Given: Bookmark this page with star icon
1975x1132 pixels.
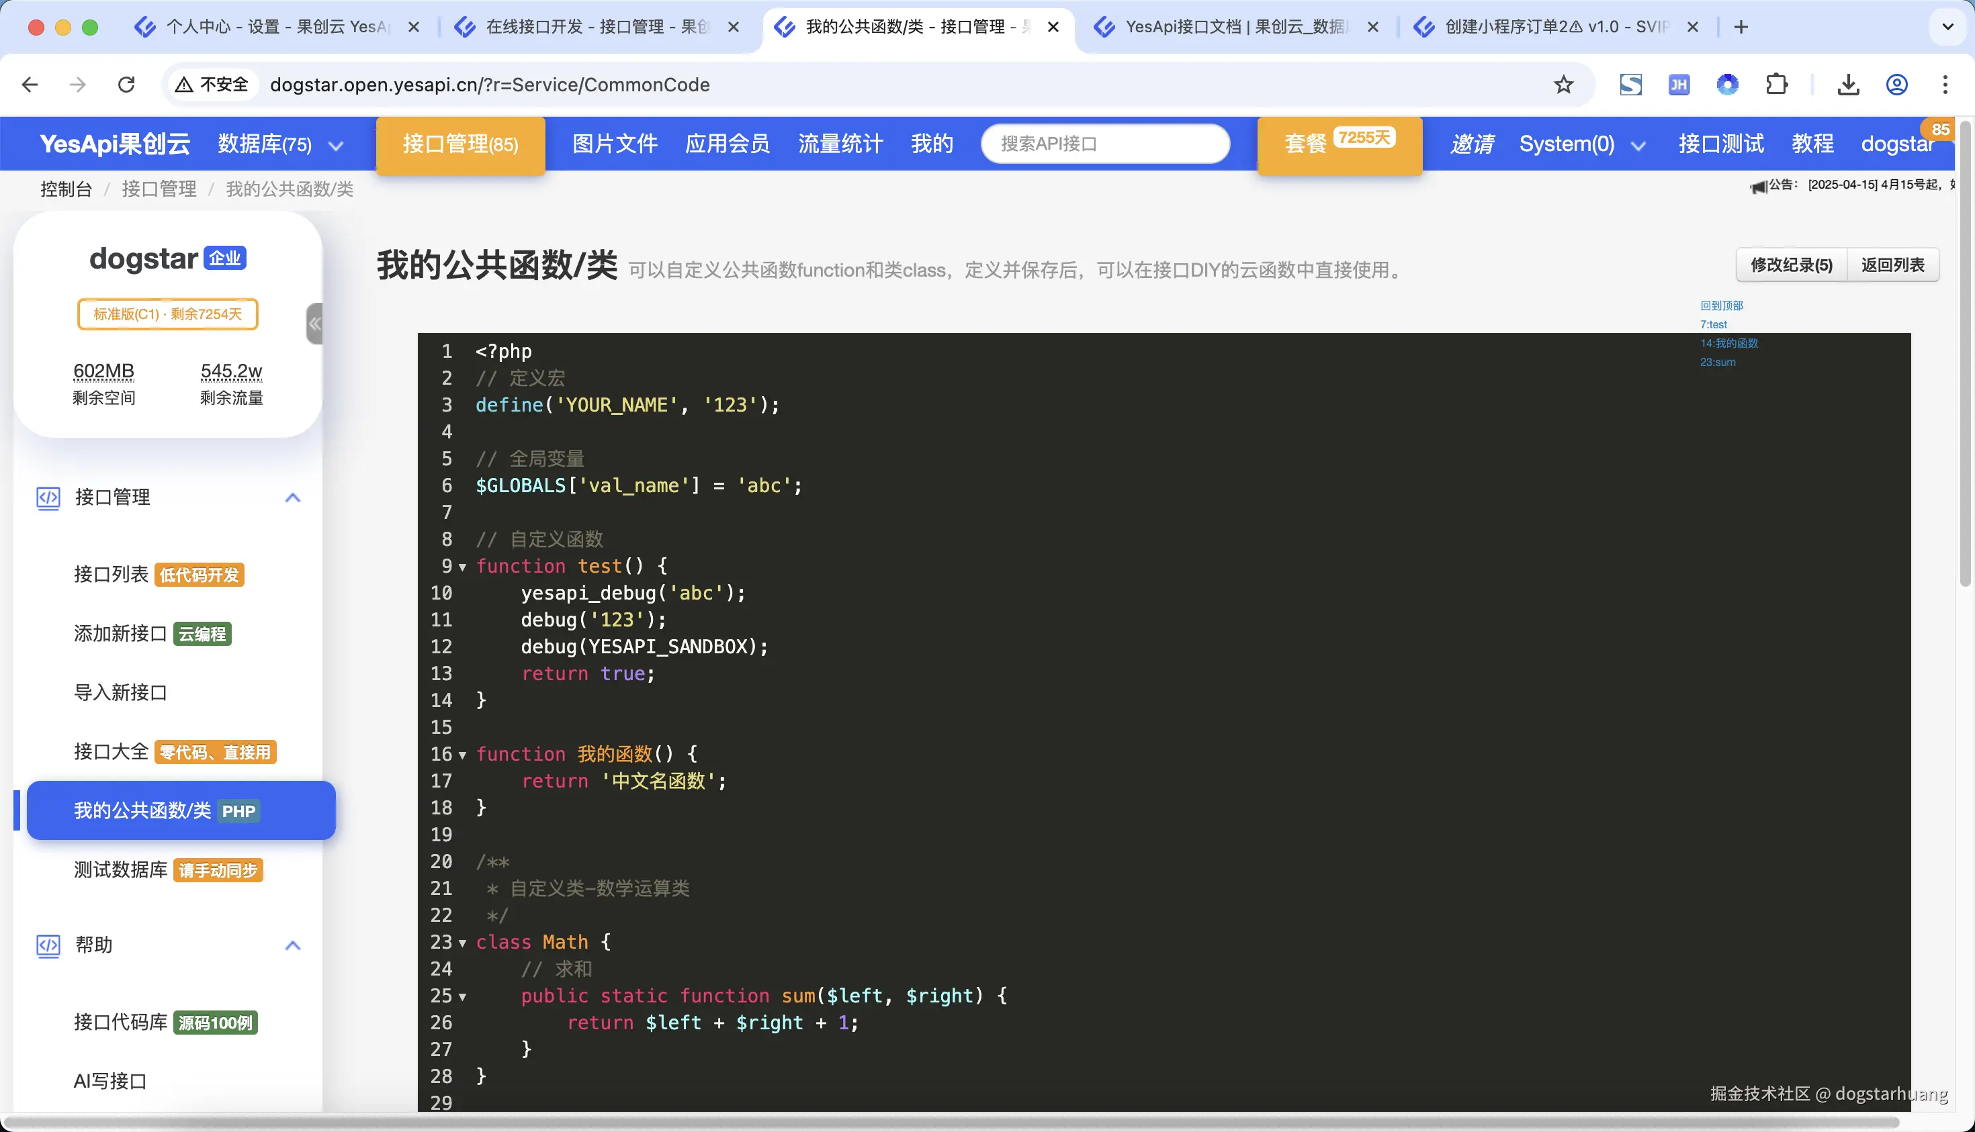Looking at the screenshot, I should (1563, 84).
